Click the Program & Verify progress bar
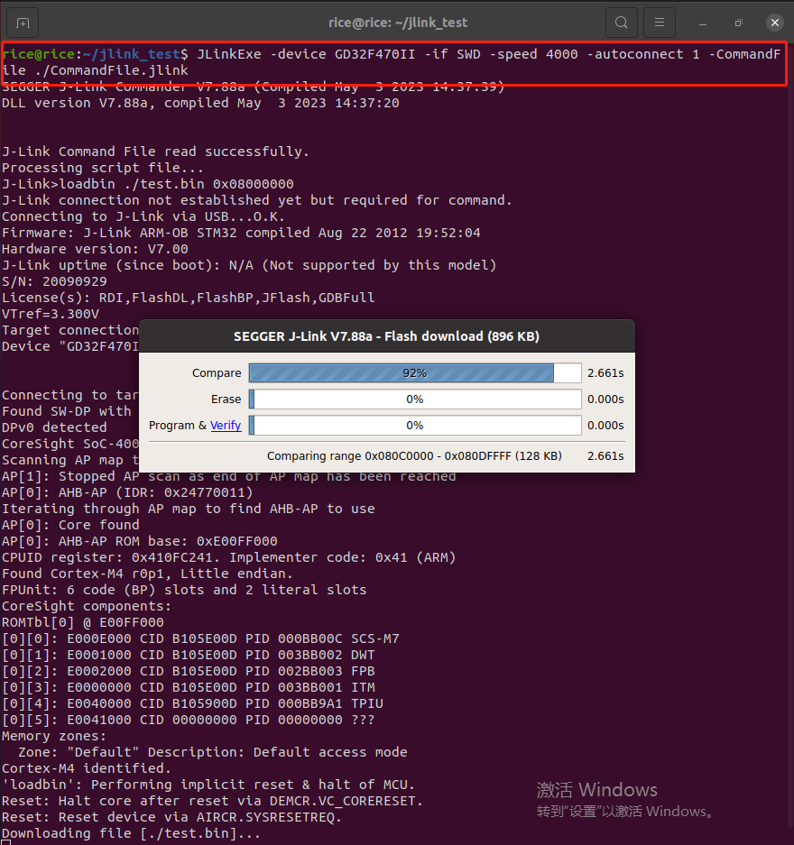Screen dimensions: 794x845 point(415,425)
